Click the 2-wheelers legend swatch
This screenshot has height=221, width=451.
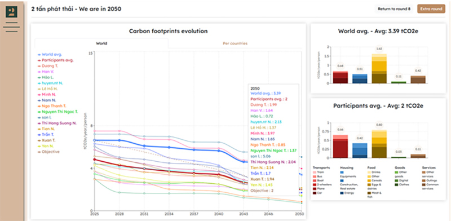(315, 184)
